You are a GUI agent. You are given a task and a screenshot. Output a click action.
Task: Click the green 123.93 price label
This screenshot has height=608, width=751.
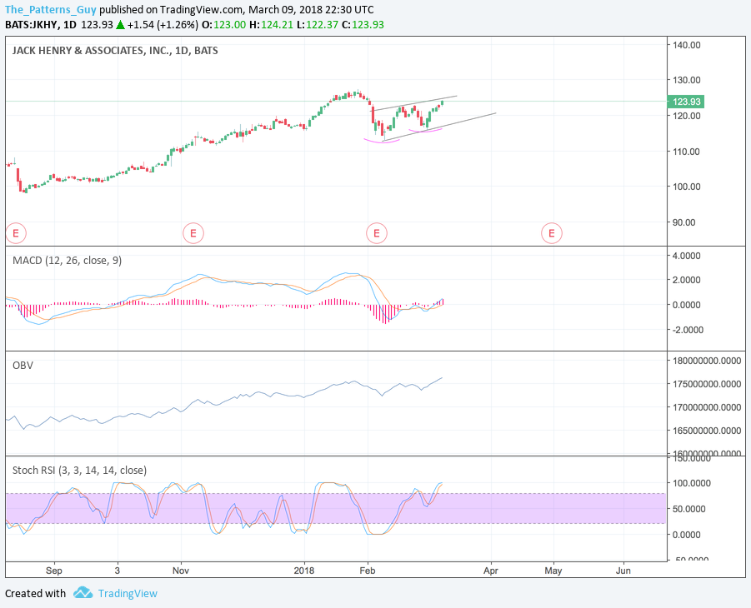686,102
